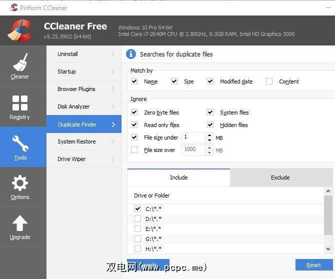Switch to the Include tab
Image resolution: width=335 pixels, height=279 pixels.
(x=179, y=177)
